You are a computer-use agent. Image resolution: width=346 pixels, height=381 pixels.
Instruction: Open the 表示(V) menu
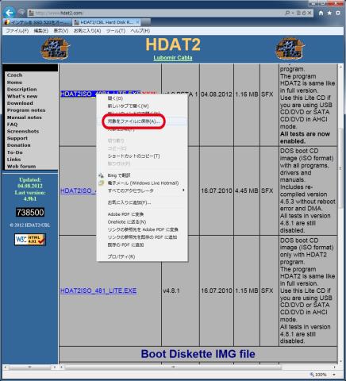click(61, 31)
